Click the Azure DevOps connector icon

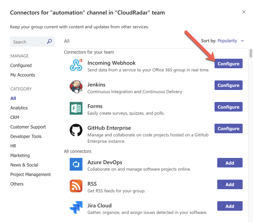[x=76, y=164]
